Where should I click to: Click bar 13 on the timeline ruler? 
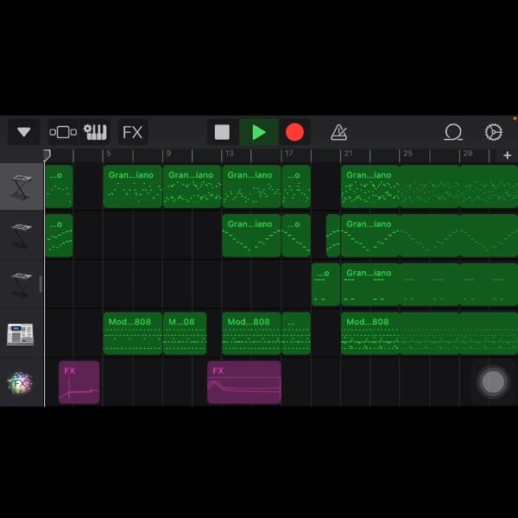pos(228,155)
